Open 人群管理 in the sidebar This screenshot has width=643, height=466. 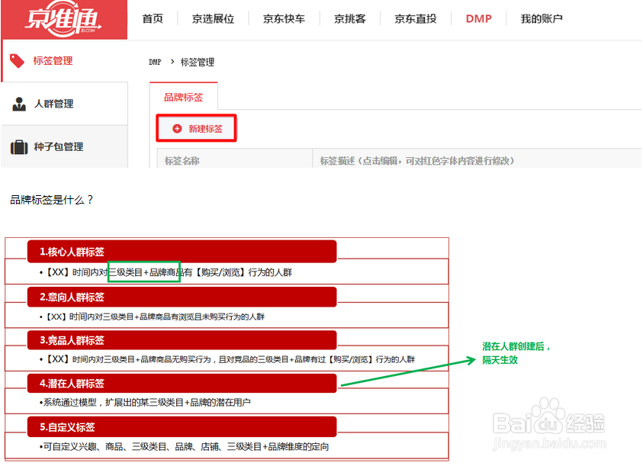click(x=64, y=104)
